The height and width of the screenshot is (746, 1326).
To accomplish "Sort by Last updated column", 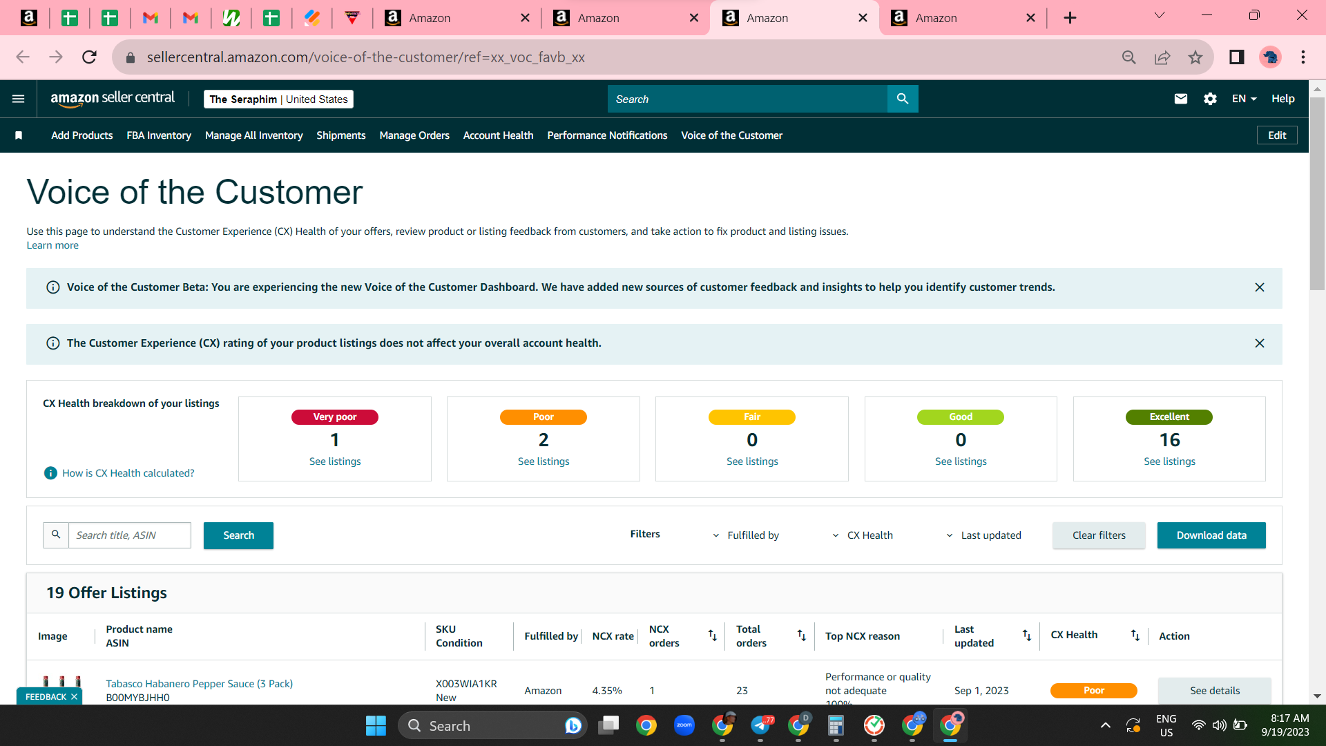I will point(1027,635).
